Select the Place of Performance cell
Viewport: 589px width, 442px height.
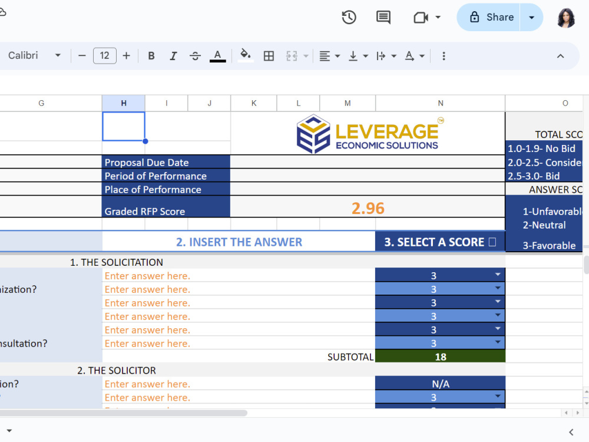click(166, 189)
